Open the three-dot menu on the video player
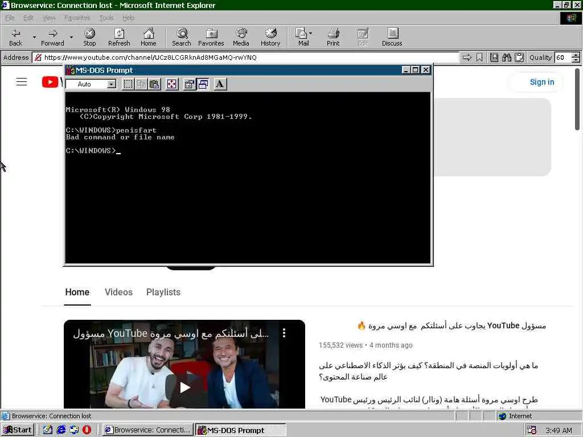 (284, 333)
